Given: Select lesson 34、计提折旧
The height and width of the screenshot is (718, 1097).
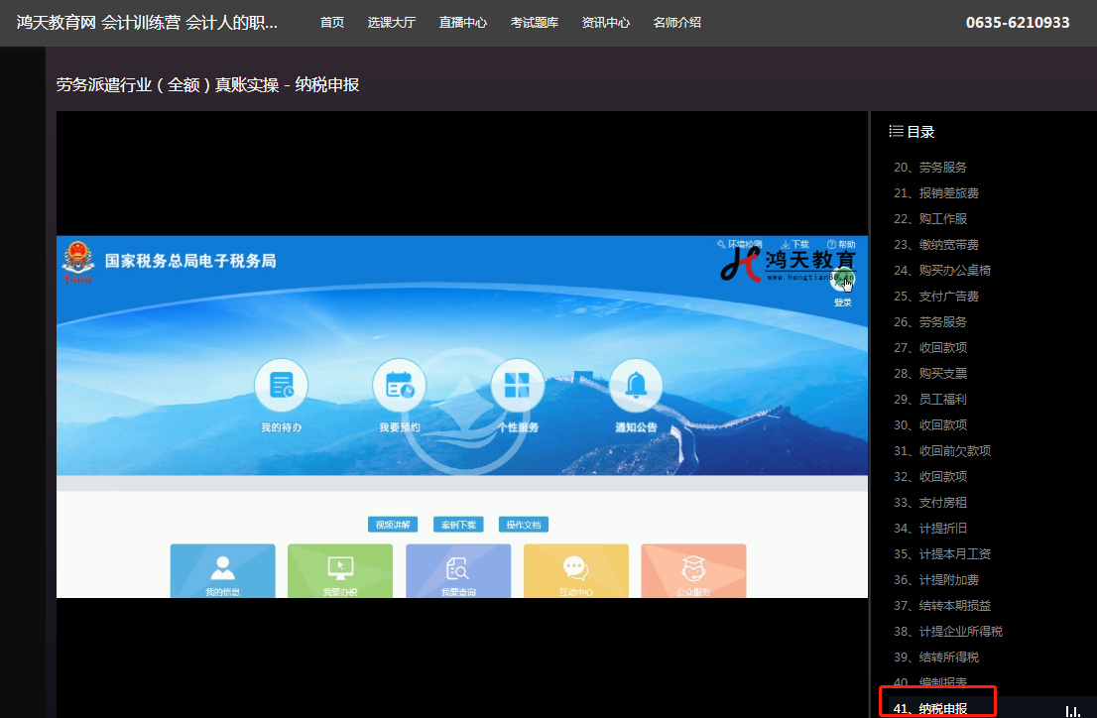Looking at the screenshot, I should 929,529.
